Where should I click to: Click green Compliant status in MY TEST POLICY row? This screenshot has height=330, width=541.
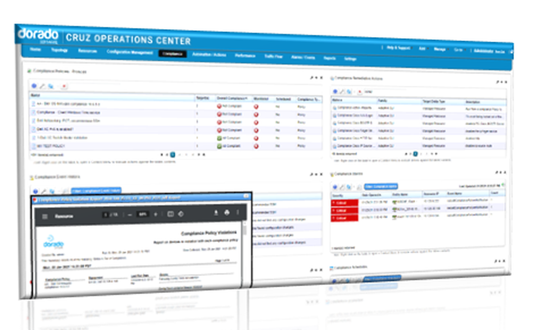(x=229, y=146)
